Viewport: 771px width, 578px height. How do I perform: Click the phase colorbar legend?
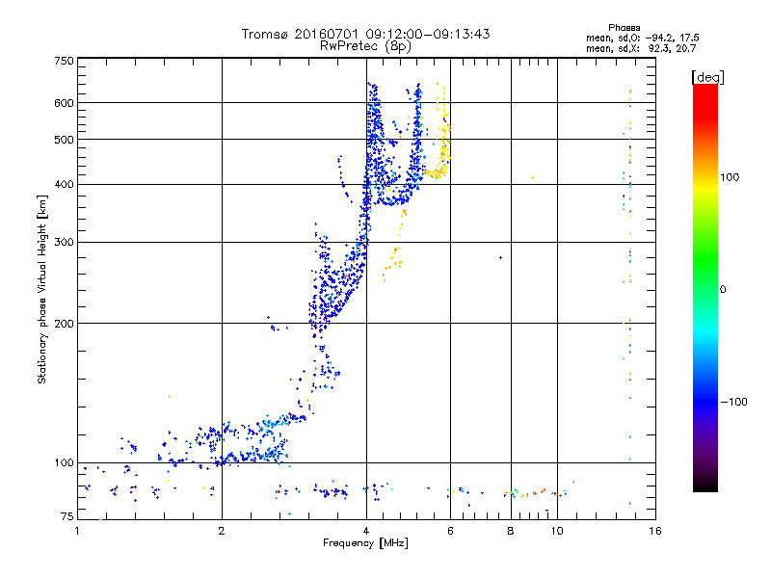tap(705, 287)
